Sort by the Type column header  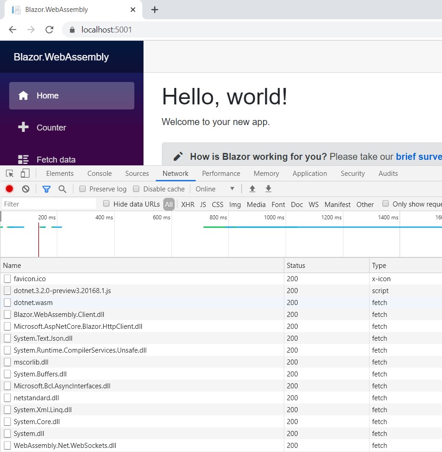tap(406, 266)
